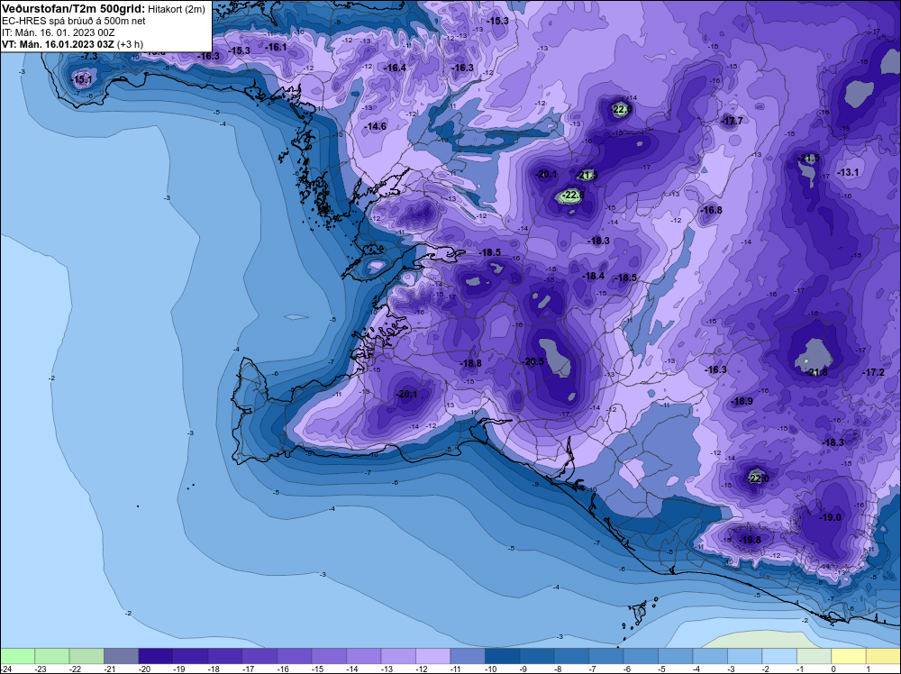Select the -7.3 temperature label
Image resolution: width=901 pixels, height=674 pixels.
89,56
